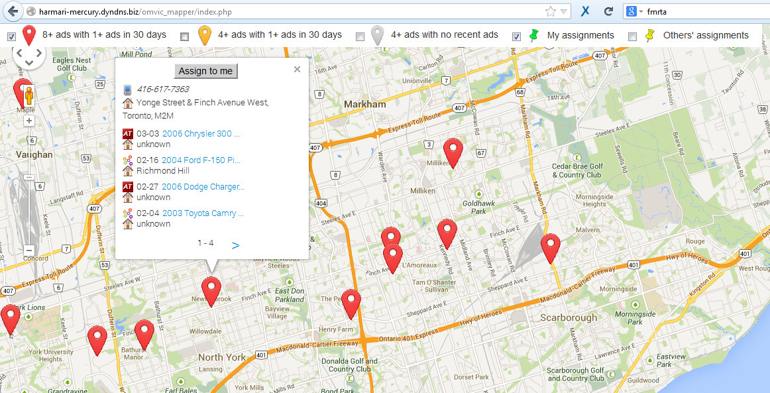Click the Scarborough label on map
This screenshot has width=770, height=393.
569,318
